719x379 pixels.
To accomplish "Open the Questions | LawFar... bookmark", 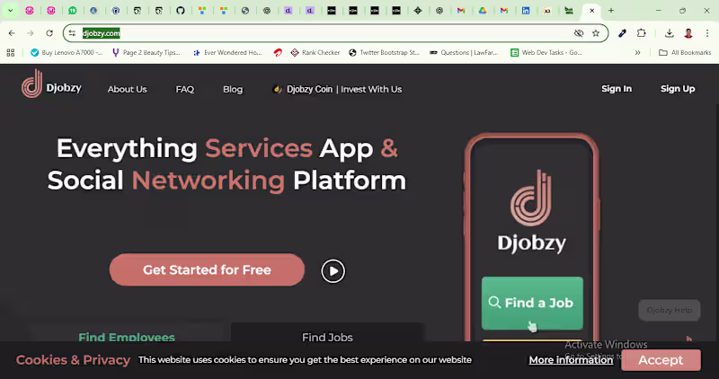I will click(x=464, y=53).
